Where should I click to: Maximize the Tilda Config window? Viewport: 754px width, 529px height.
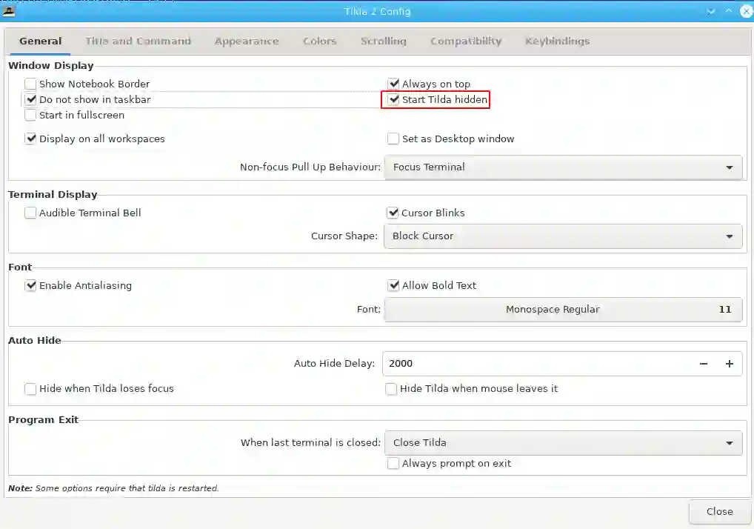coord(729,11)
